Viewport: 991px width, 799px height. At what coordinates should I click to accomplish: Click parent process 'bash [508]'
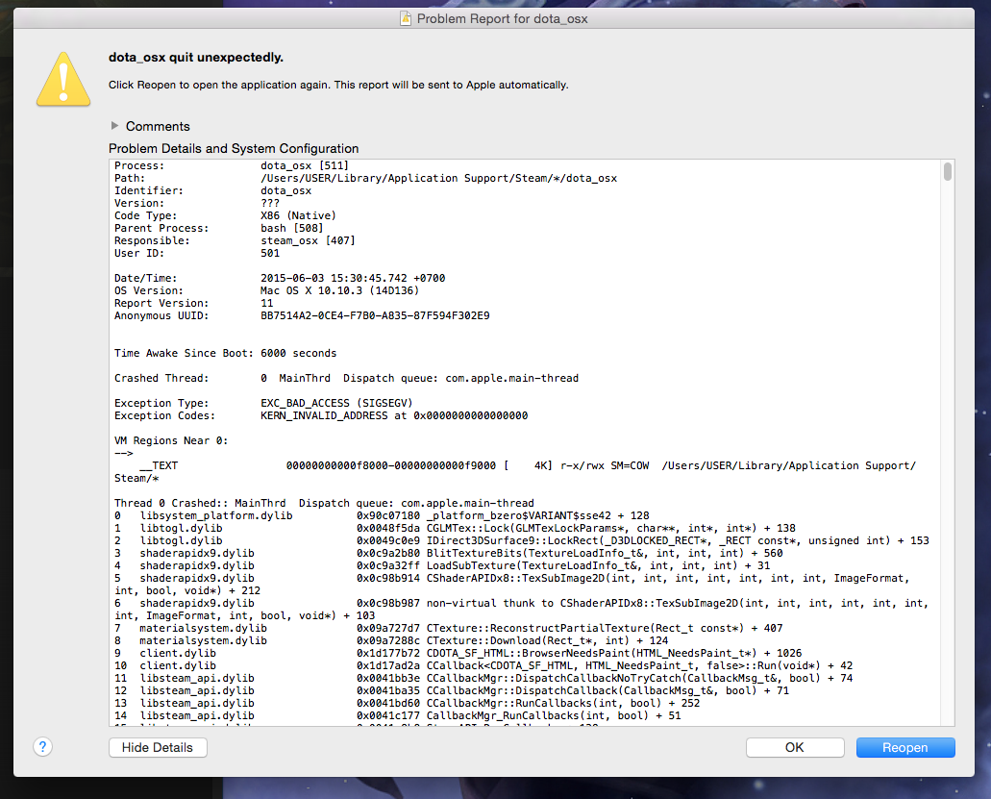coord(292,228)
